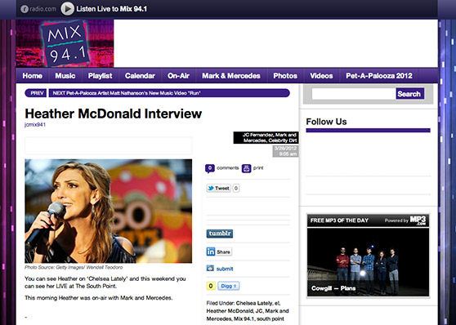Go to the Playlist page
Viewport: 456px width, 325px height.
[100, 76]
